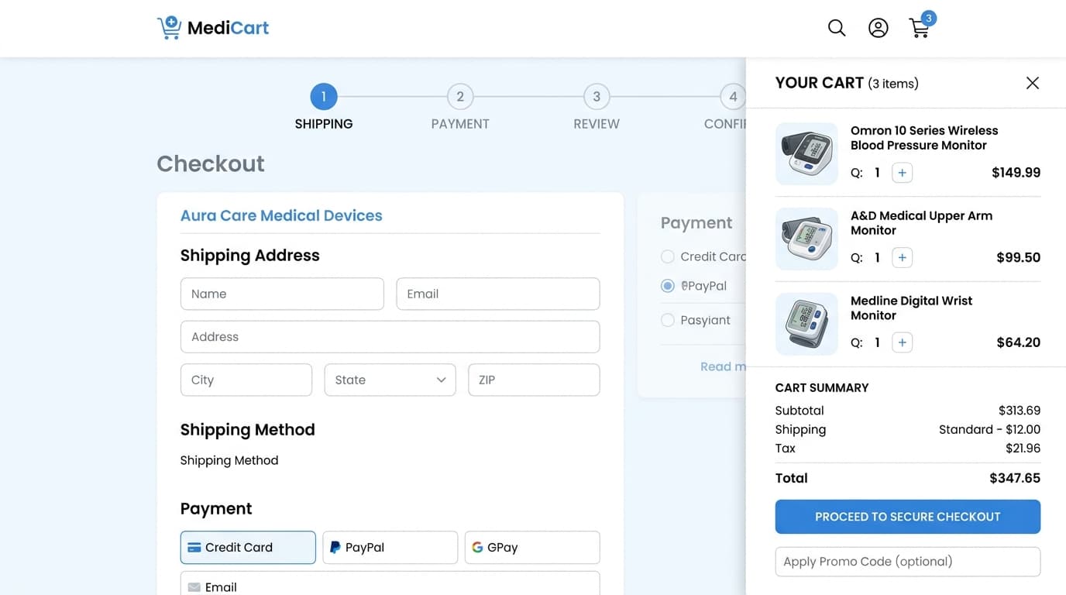
Task: Click the Standard - $12.00 shipping value
Action: coord(989,429)
